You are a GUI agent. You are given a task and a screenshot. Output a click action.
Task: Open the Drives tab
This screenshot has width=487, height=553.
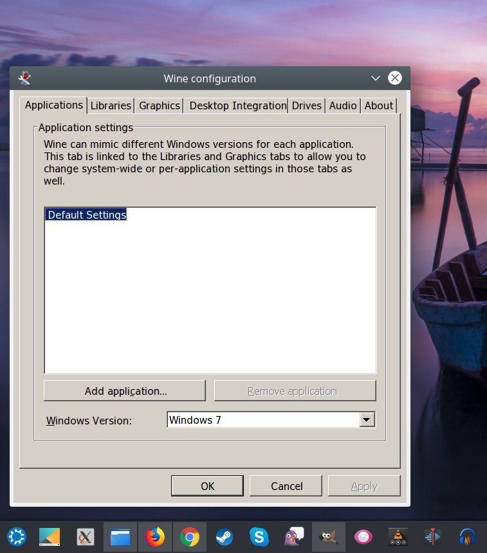coord(307,105)
